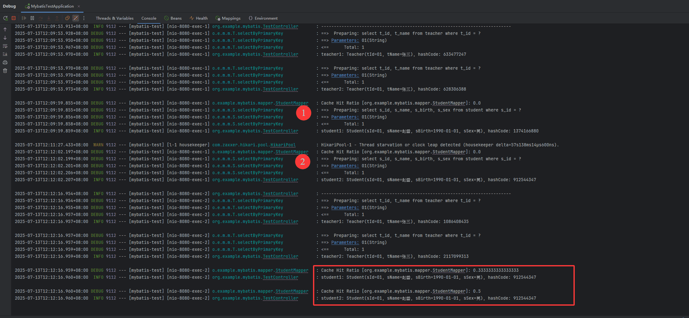Switch to Threads & Variables tab
Viewport: 689px width, 318px height.
click(115, 18)
